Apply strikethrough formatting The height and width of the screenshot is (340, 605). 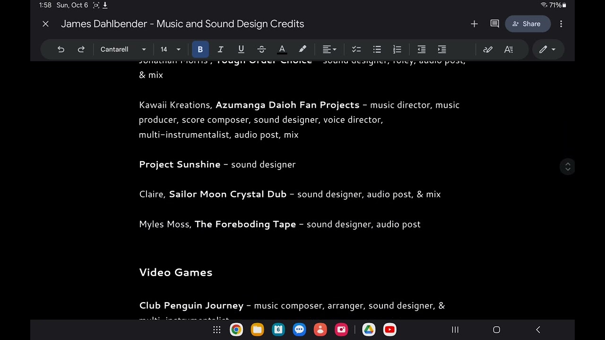[261, 49]
